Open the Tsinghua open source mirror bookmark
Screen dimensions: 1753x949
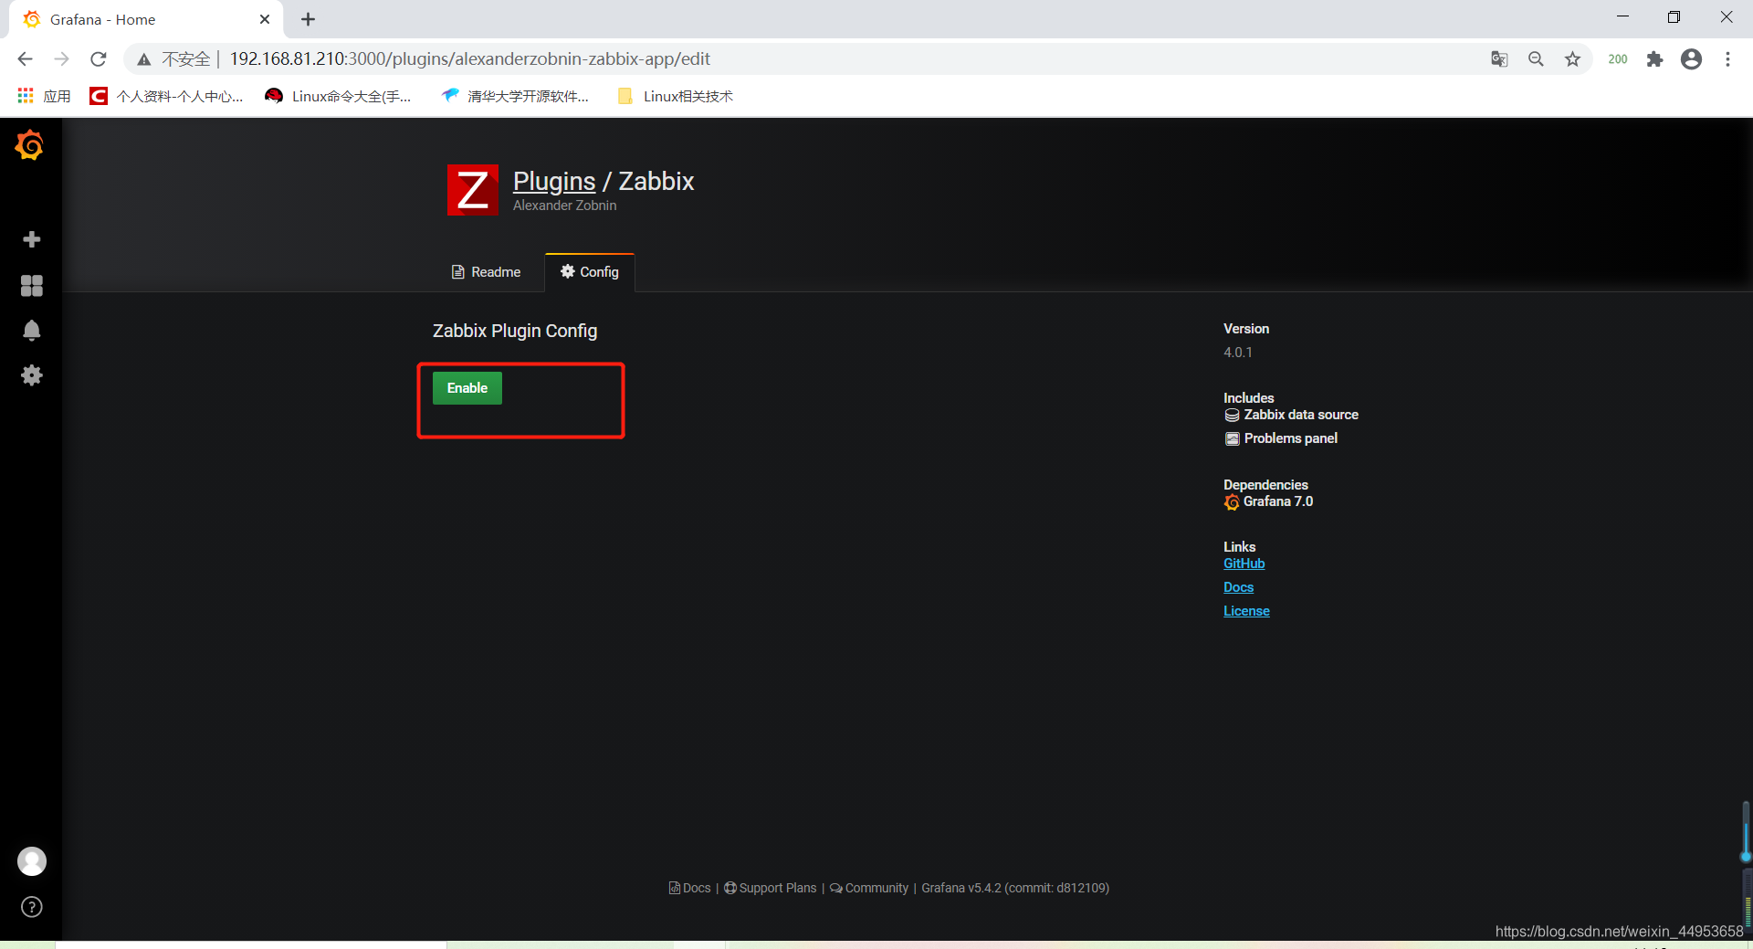tap(515, 96)
